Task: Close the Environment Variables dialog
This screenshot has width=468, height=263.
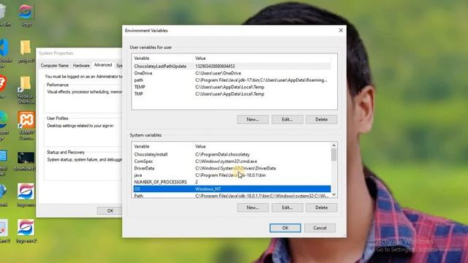Action: point(341,31)
